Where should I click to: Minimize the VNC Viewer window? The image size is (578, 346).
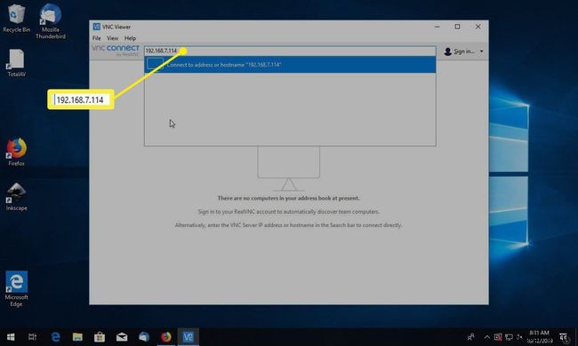click(x=438, y=27)
